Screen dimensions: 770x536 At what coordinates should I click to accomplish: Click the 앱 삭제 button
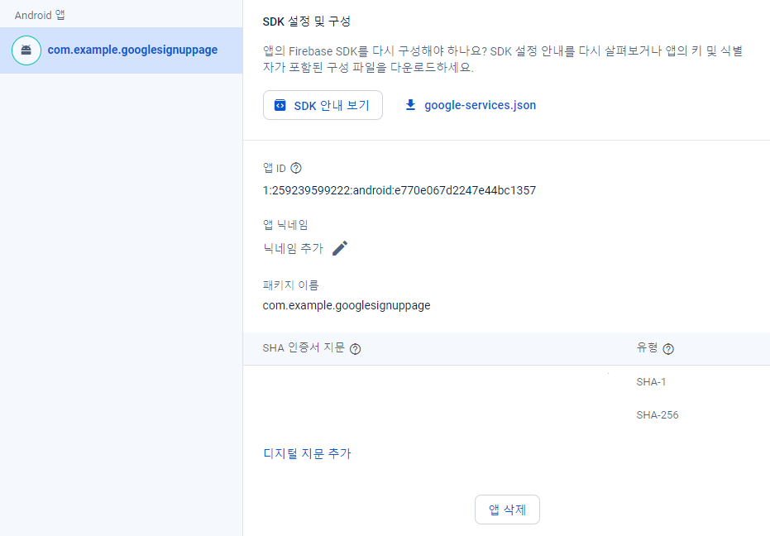click(507, 510)
